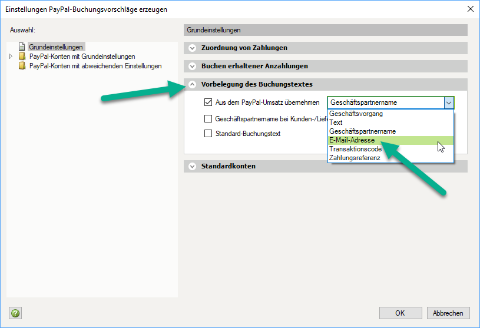Select Zahlungsreferenz in the dropdown list
This screenshot has width=480, height=328.
(x=390, y=158)
